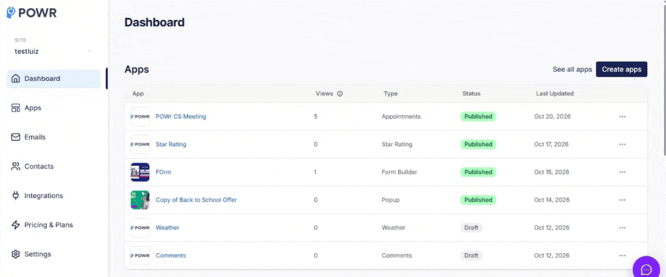Open the purple chat bubble widget

pyautogui.click(x=646, y=269)
